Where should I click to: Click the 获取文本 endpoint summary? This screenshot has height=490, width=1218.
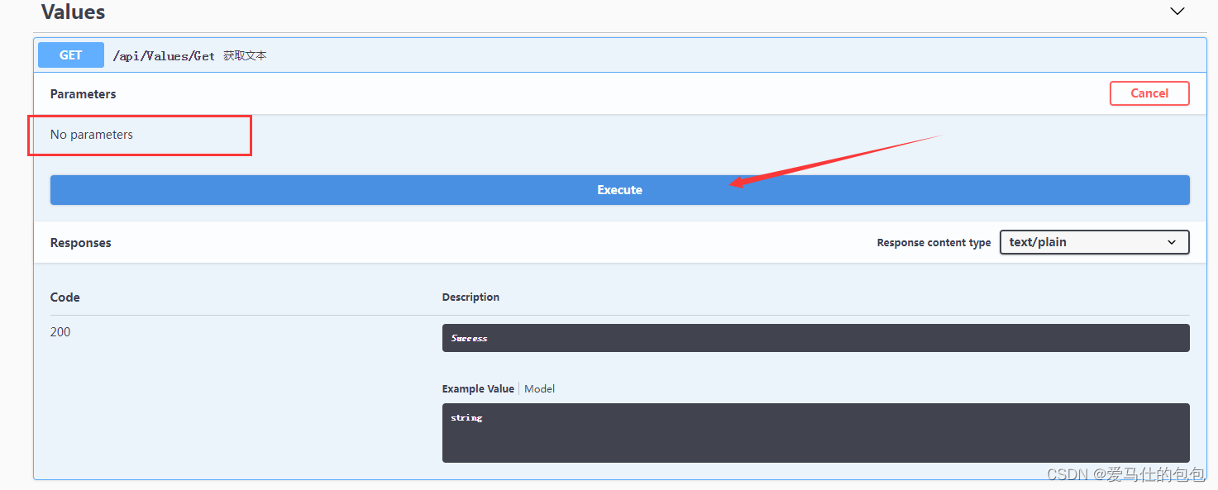(245, 56)
